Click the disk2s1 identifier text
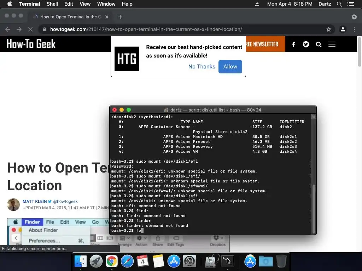 tap(288, 137)
